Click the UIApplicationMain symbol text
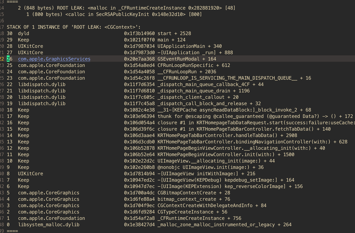This screenshot has height=233, width=355. click(181, 46)
